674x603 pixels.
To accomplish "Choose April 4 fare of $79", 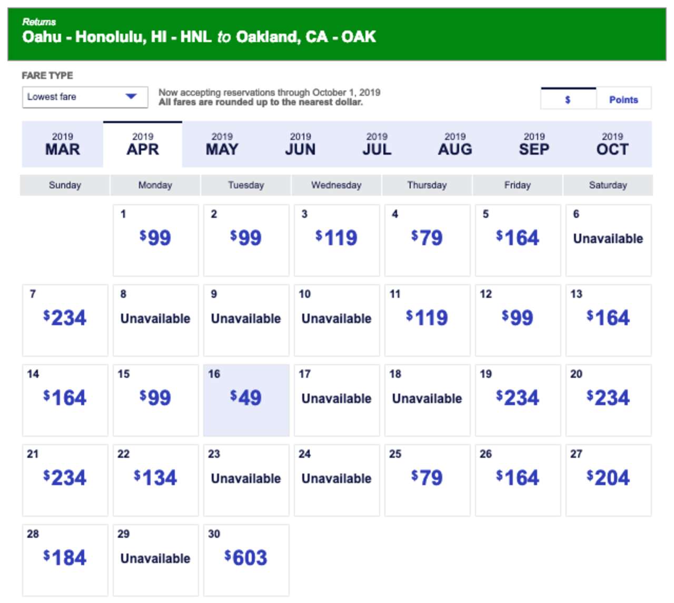I will (428, 240).
